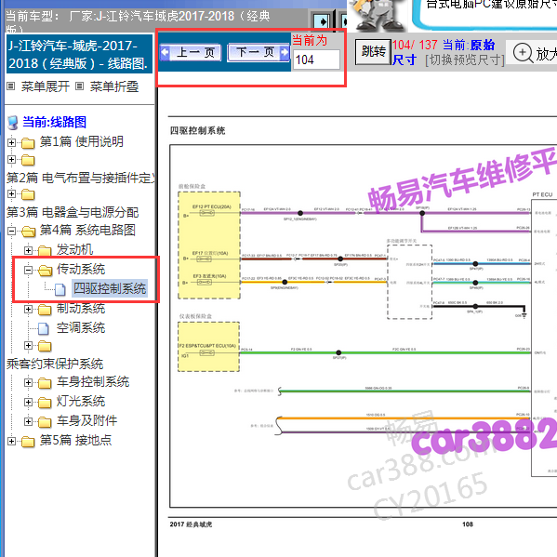Click the computer icon beside 当前:线路图
The height and width of the screenshot is (557, 557).
(13, 123)
